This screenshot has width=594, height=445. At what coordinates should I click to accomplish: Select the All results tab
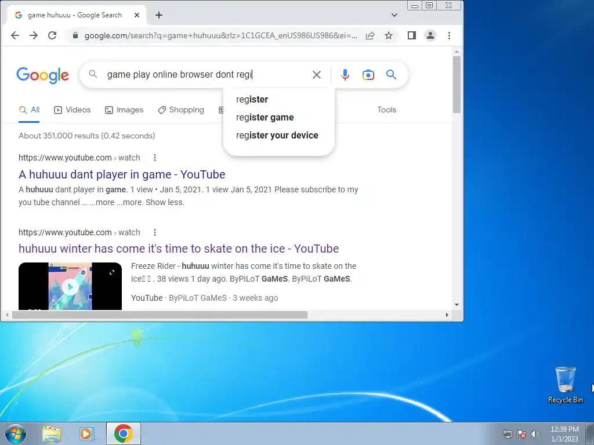[x=29, y=110]
